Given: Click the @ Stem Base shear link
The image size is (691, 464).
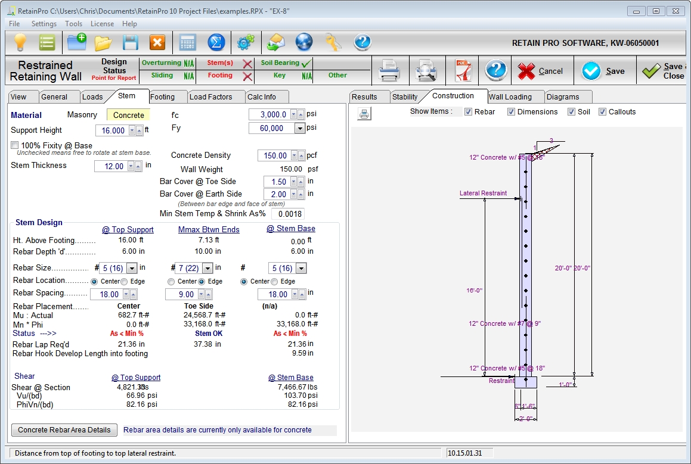Looking at the screenshot, I should (x=291, y=378).
